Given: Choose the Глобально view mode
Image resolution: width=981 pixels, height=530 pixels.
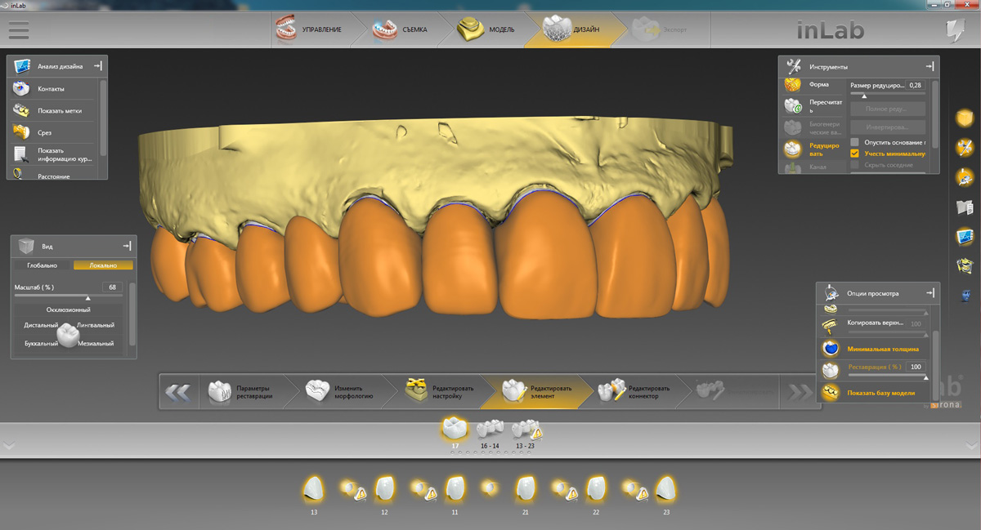Looking at the screenshot, I should point(42,265).
